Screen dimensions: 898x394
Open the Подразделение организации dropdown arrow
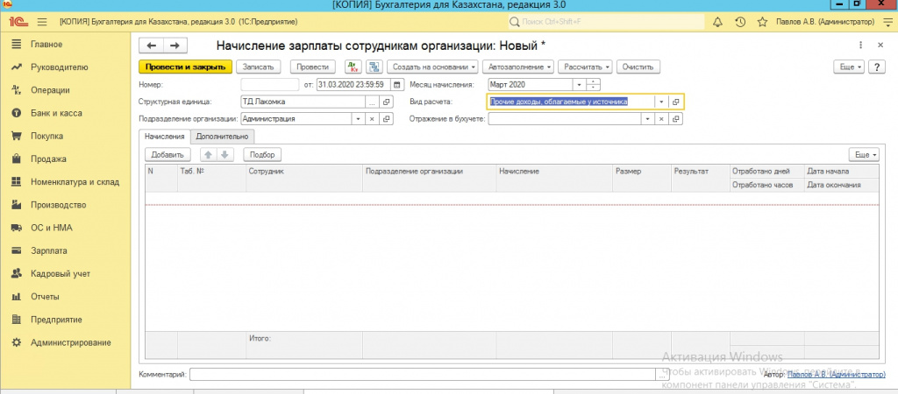point(359,119)
